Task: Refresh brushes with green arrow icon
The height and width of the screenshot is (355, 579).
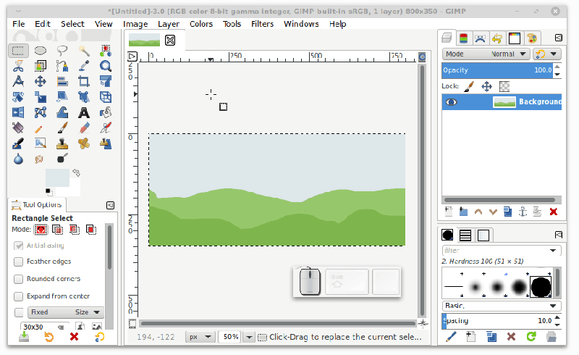Action: pos(531,336)
